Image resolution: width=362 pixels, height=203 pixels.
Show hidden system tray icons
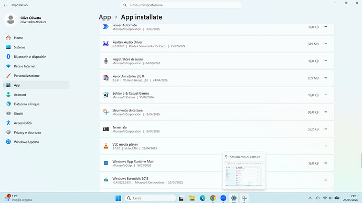click(x=310, y=198)
